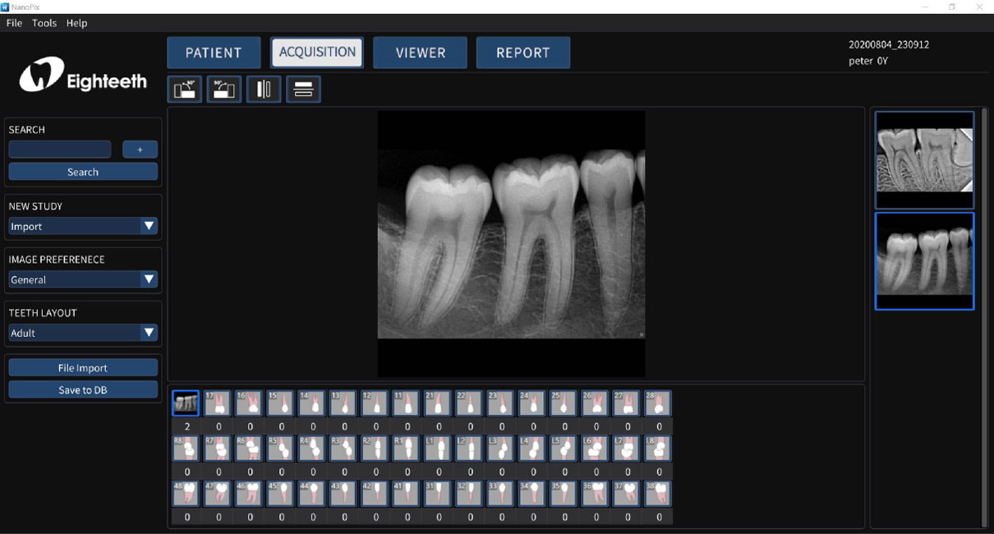Expand the Image Preference dropdown set to General
This screenshot has width=994, height=534.
[x=82, y=279]
